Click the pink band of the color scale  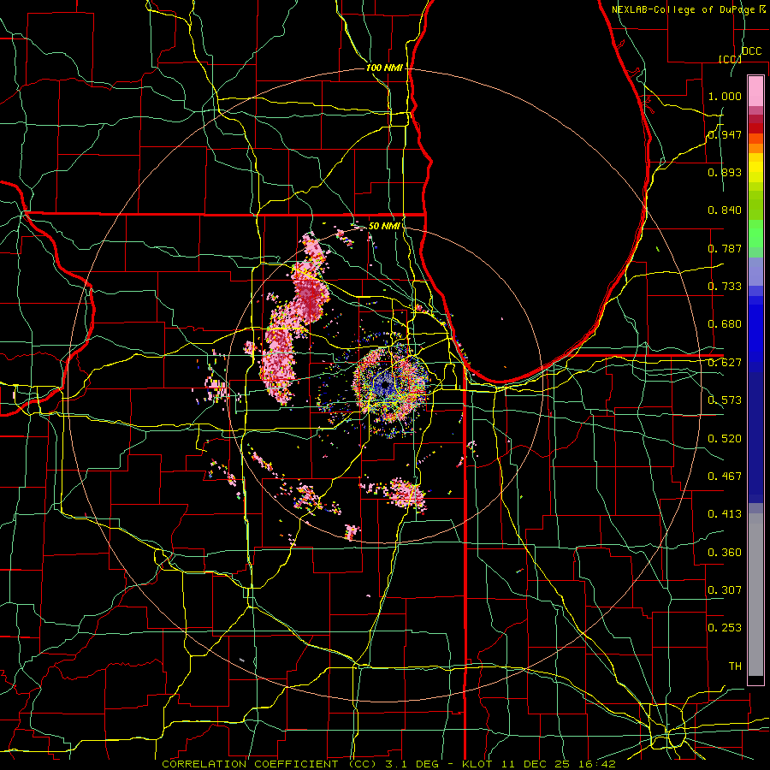[x=755, y=91]
